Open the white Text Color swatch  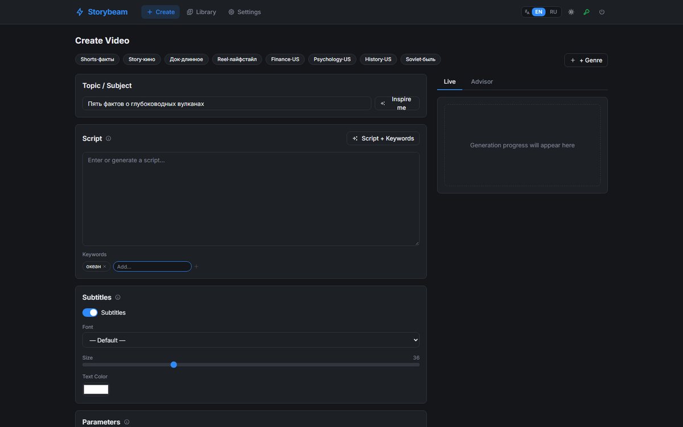[x=96, y=389]
